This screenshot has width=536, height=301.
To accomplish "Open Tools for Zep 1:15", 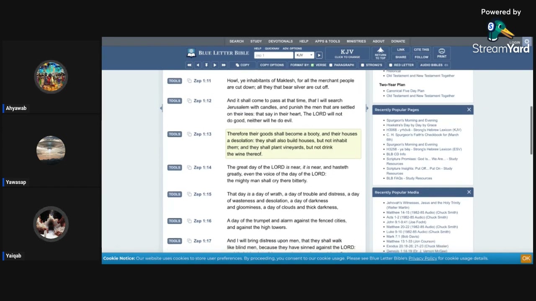I will [x=175, y=194].
